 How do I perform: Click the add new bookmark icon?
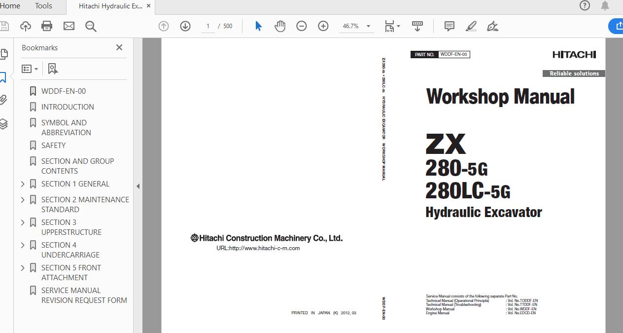(x=53, y=69)
